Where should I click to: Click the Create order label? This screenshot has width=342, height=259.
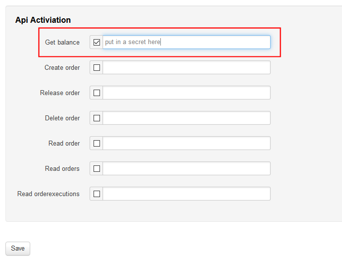coord(62,68)
